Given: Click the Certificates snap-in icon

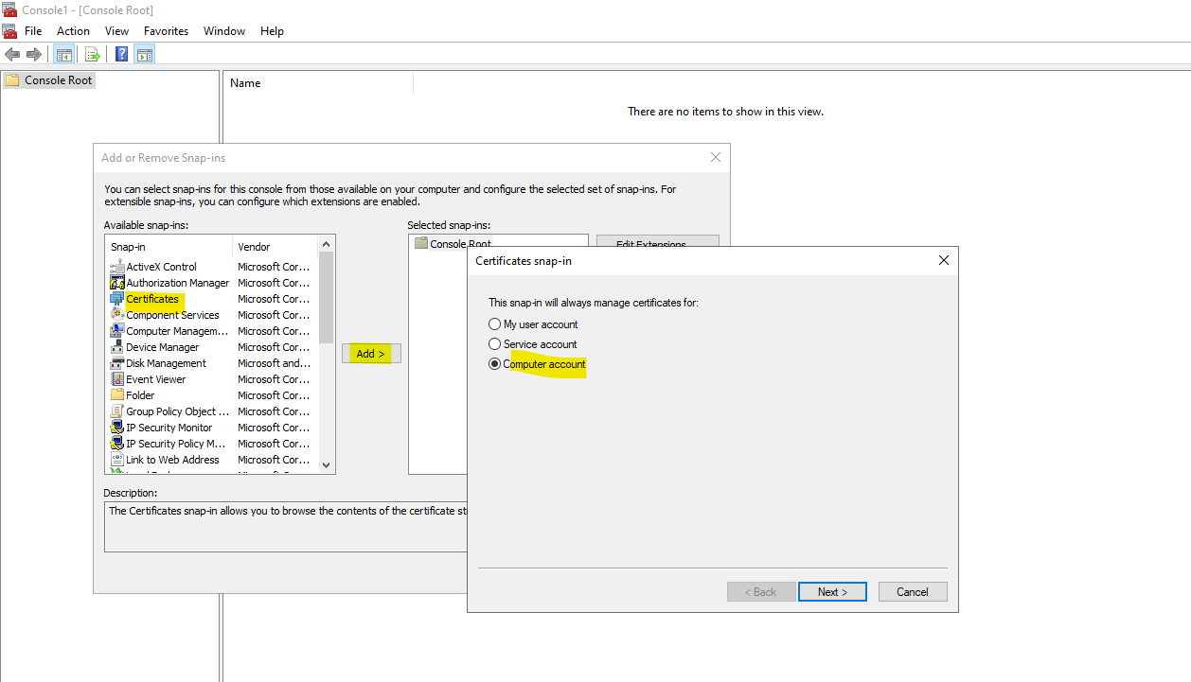Looking at the screenshot, I should (117, 299).
